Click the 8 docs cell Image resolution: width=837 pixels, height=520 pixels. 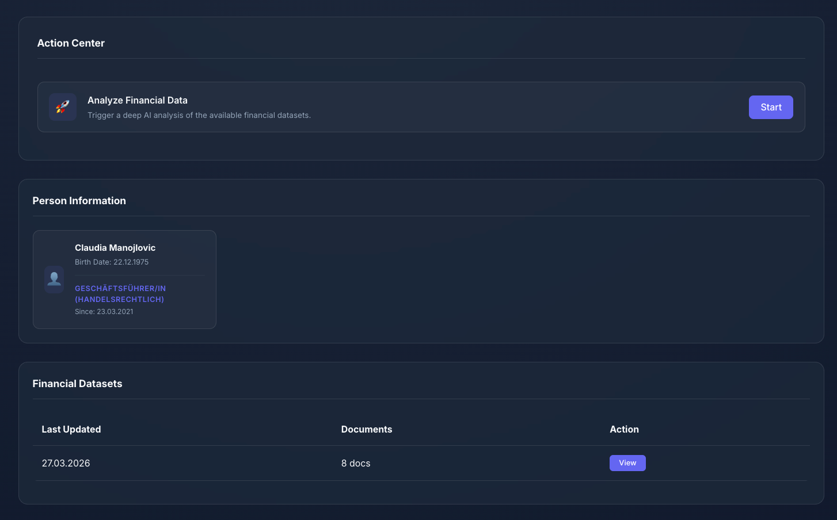(x=356, y=463)
